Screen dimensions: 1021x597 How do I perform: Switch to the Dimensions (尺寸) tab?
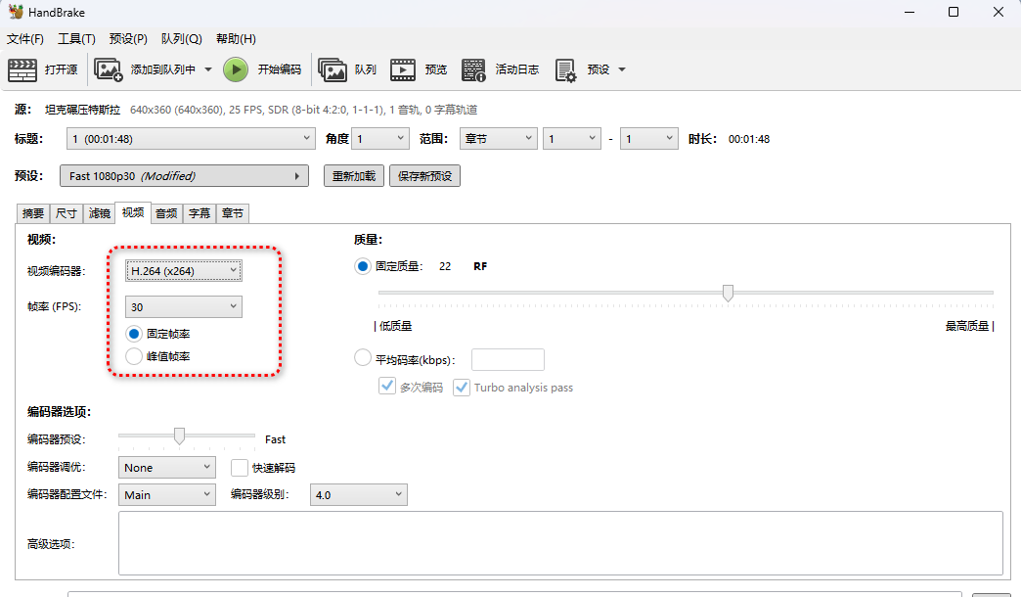coord(66,213)
